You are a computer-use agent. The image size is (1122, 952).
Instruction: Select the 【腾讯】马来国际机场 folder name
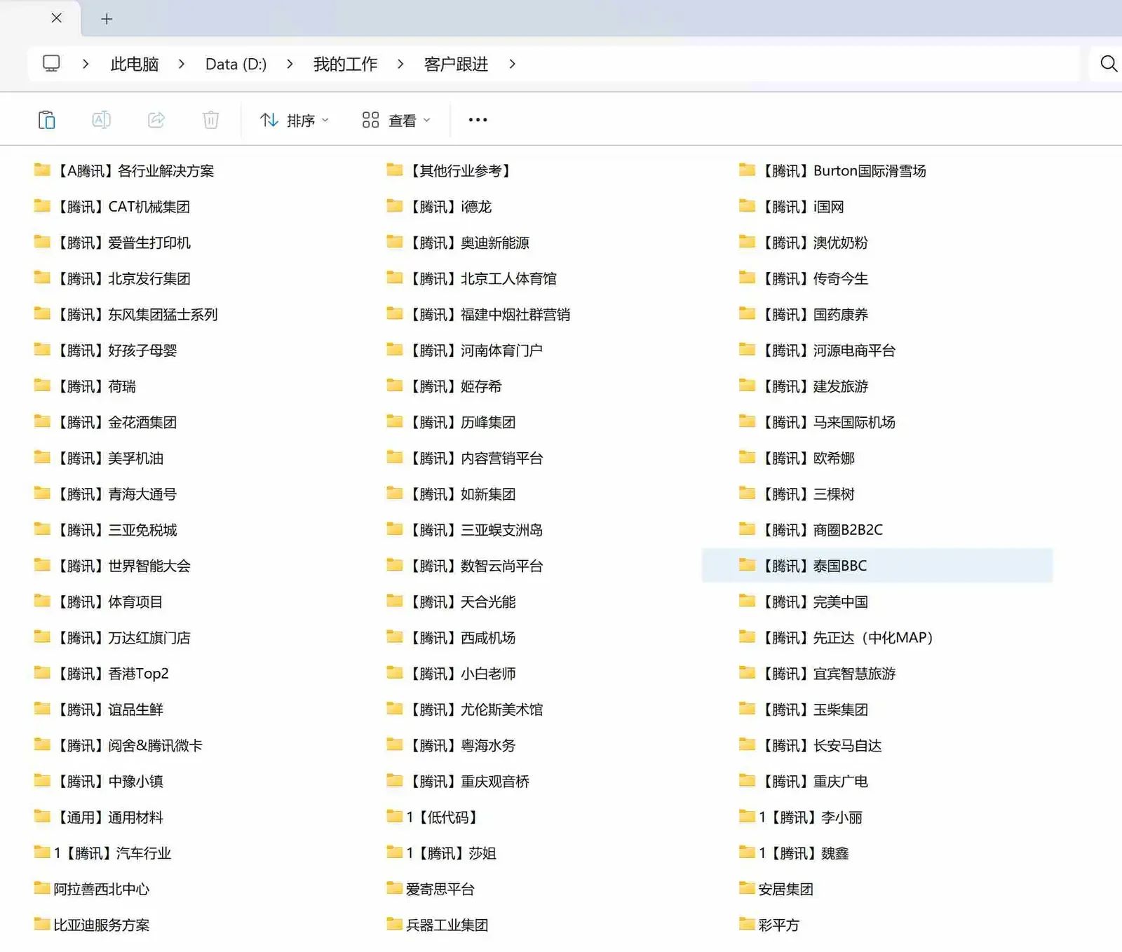point(828,422)
